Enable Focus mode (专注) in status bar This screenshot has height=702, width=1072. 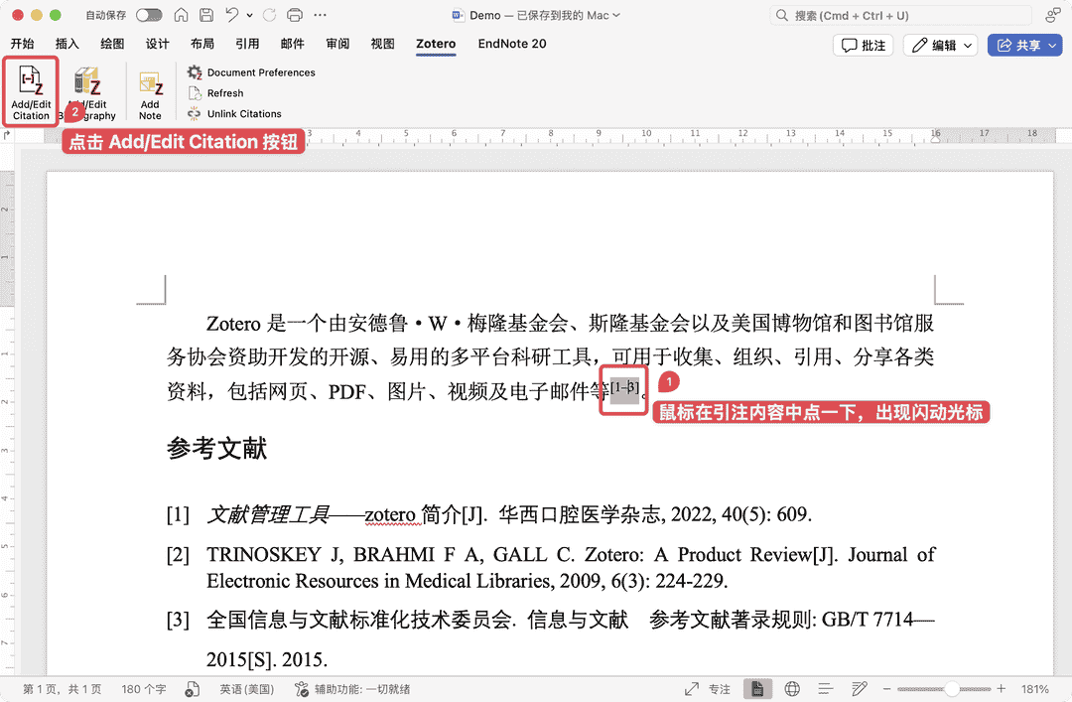point(708,689)
